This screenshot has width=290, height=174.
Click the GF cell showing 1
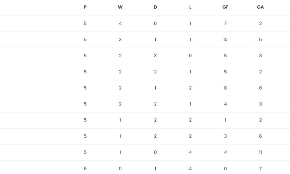[225, 120]
